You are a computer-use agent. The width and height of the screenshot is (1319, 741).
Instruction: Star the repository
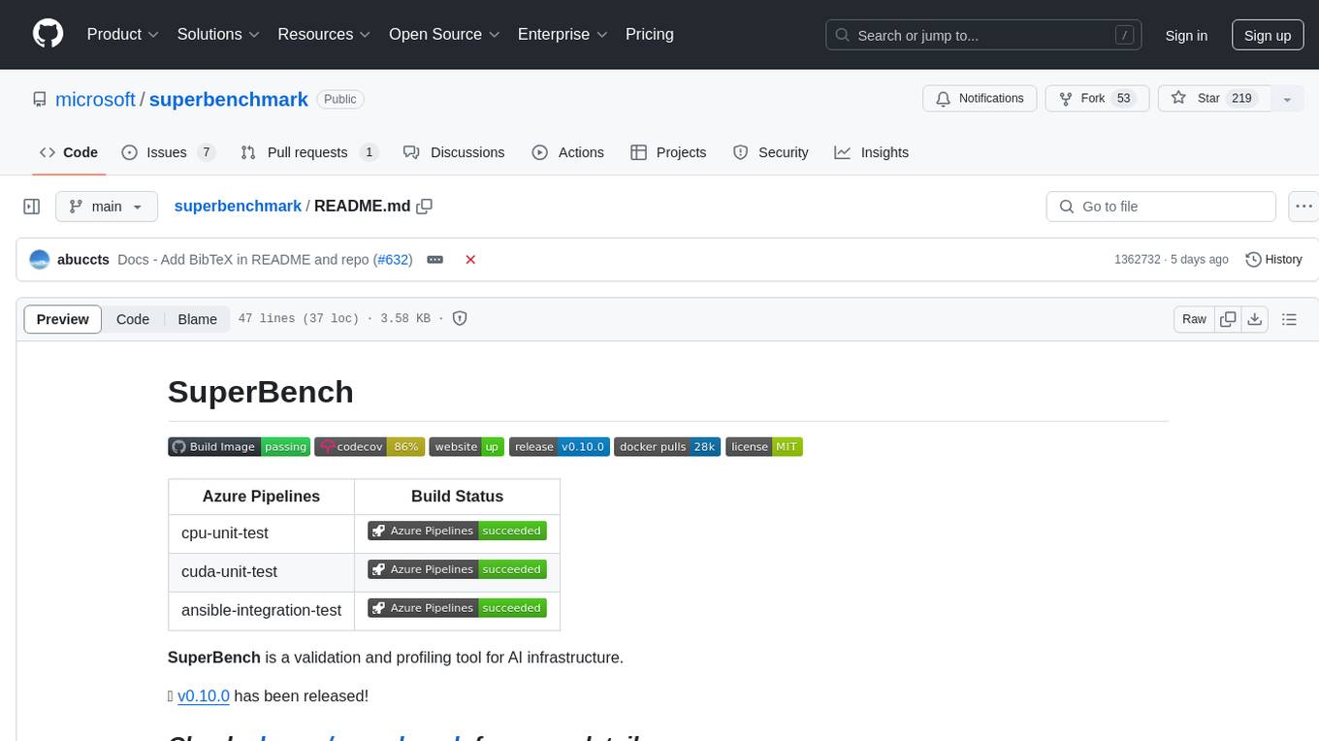coord(1214,99)
